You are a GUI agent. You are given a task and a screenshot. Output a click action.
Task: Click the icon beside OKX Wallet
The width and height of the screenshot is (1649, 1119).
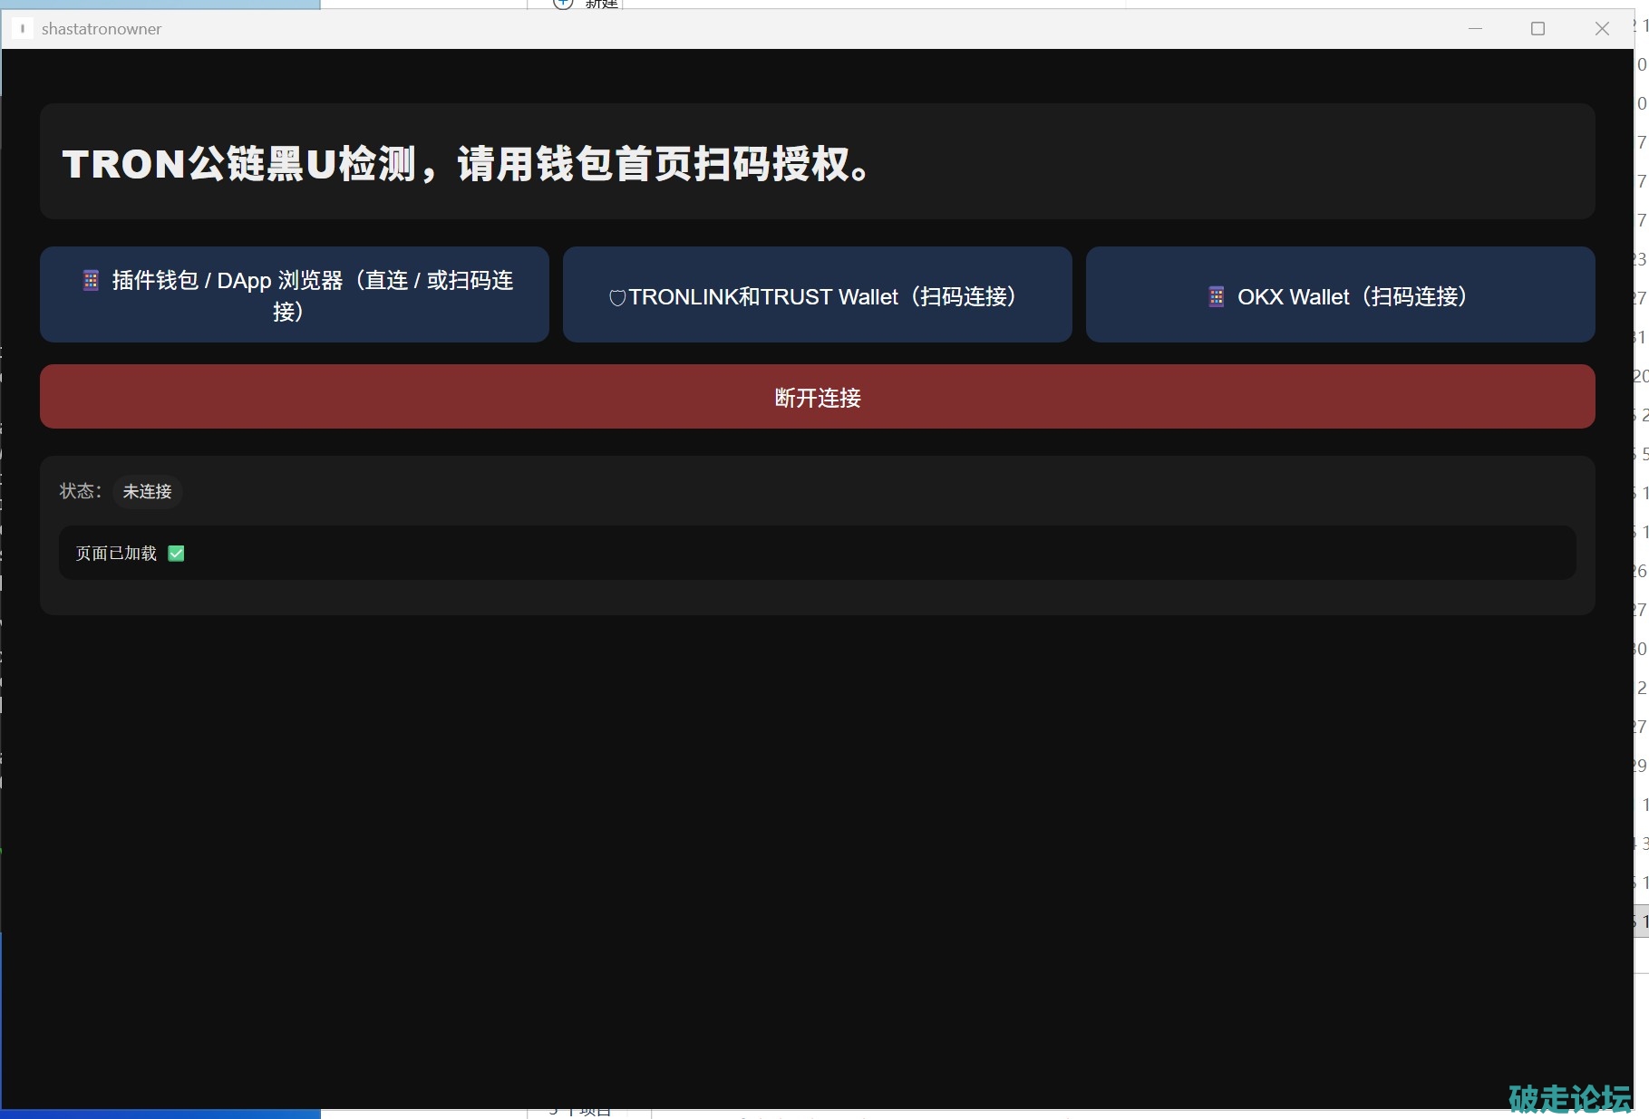1217,297
